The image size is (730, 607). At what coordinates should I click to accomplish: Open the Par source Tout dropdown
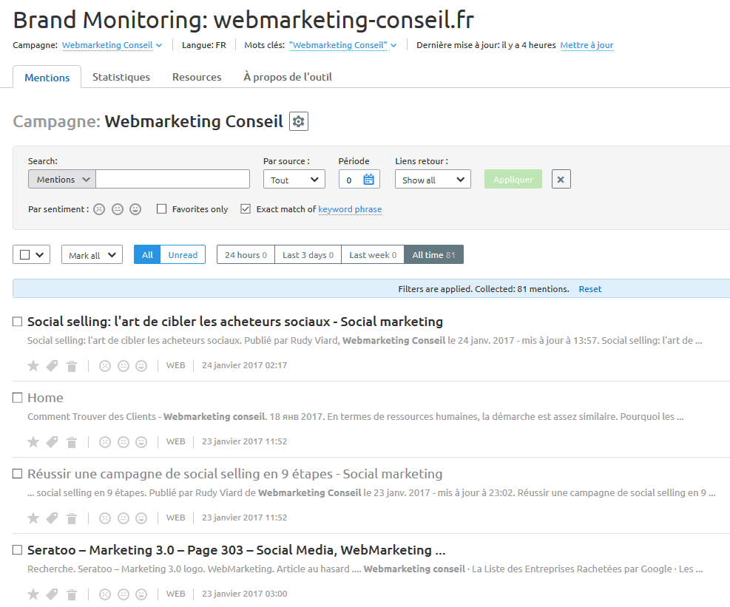pyautogui.click(x=294, y=179)
